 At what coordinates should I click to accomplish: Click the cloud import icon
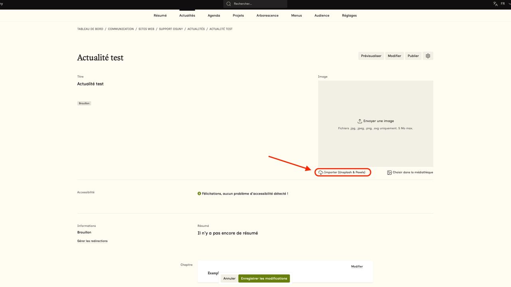pos(321,173)
